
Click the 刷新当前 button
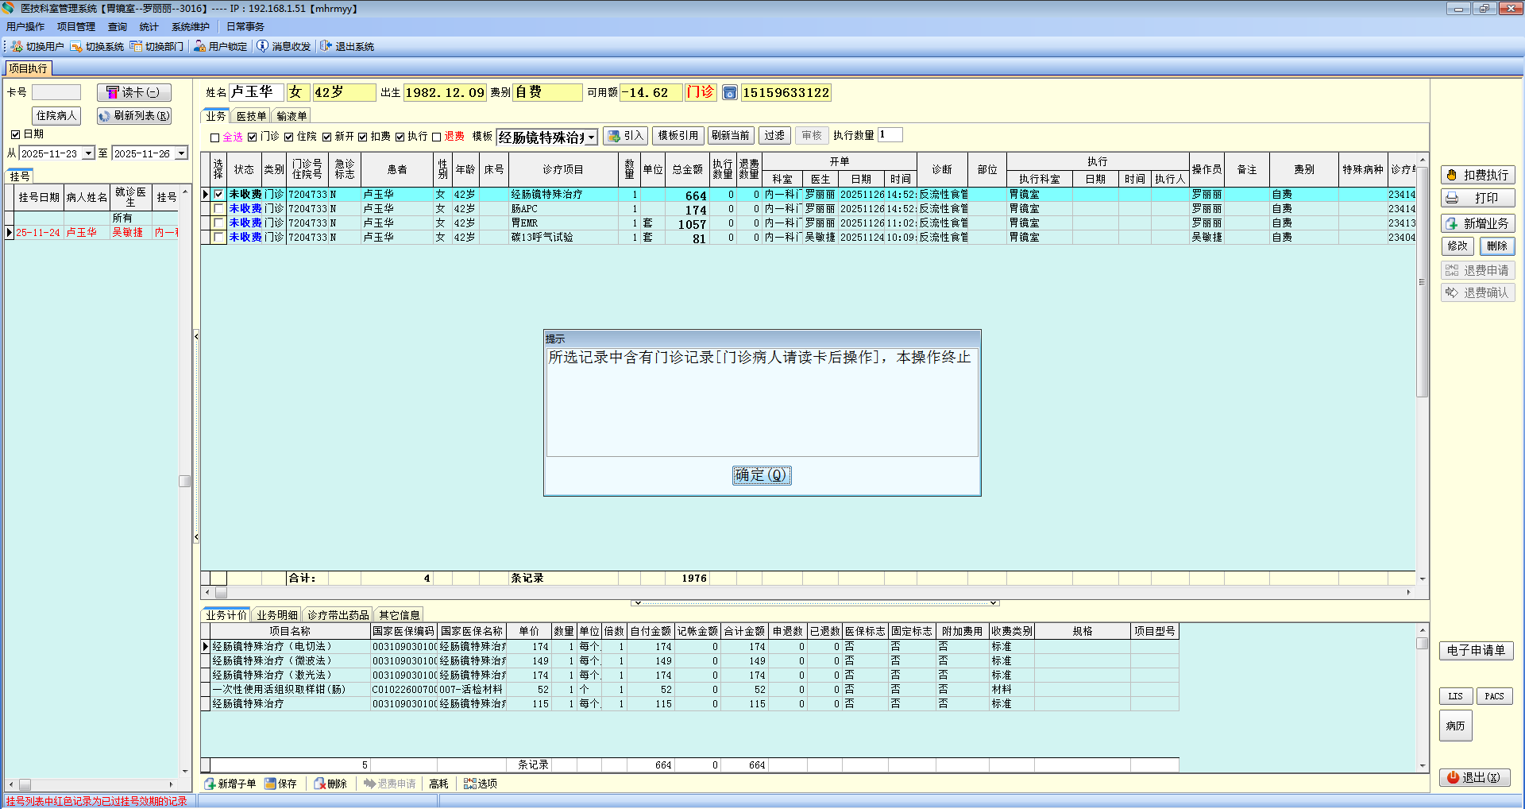coord(731,136)
